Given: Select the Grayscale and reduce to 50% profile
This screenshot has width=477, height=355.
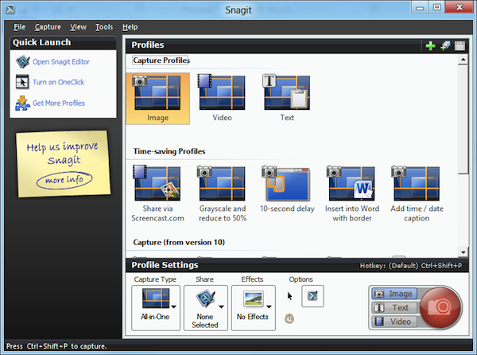Looking at the screenshot, I should 223,193.
